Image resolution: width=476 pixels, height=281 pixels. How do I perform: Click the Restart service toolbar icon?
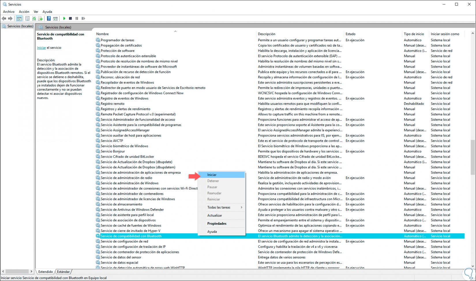coord(83,18)
